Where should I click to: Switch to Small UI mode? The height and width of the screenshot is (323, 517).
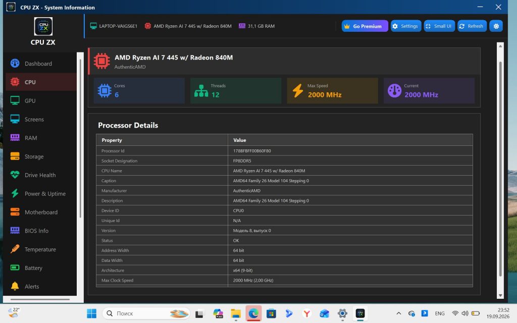439,26
